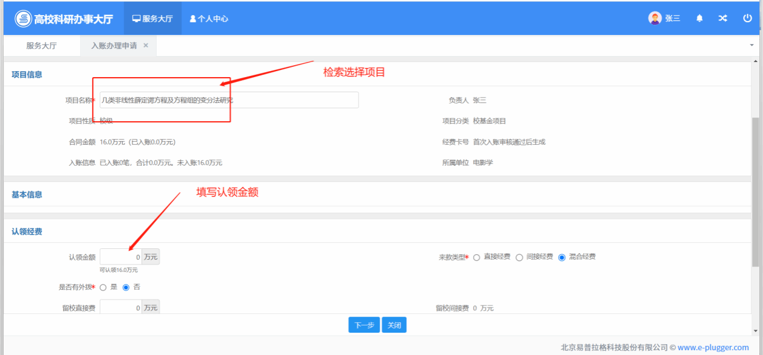
Task: Choose 是 for 是否有外拨
Action: [103, 287]
